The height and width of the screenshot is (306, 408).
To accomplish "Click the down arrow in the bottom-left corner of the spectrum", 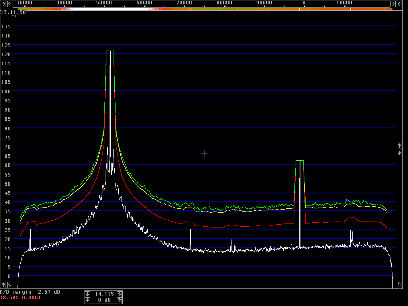I will coord(10,284).
